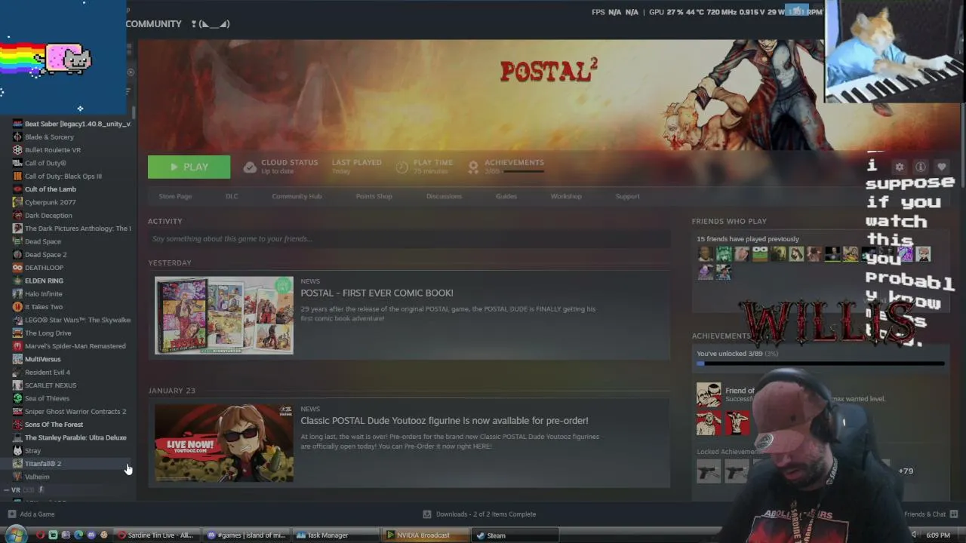The width and height of the screenshot is (966, 543).
Task: Click the Call of Duty: Black Ops III icon
Action: 17,176
